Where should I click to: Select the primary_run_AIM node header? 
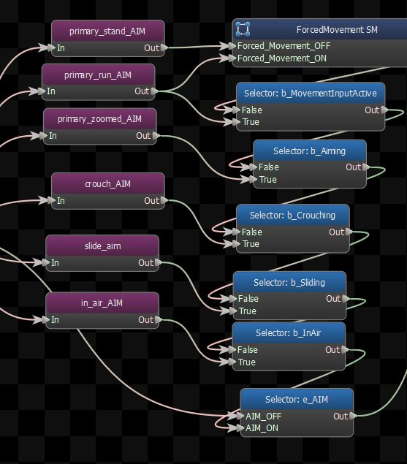[x=98, y=75]
